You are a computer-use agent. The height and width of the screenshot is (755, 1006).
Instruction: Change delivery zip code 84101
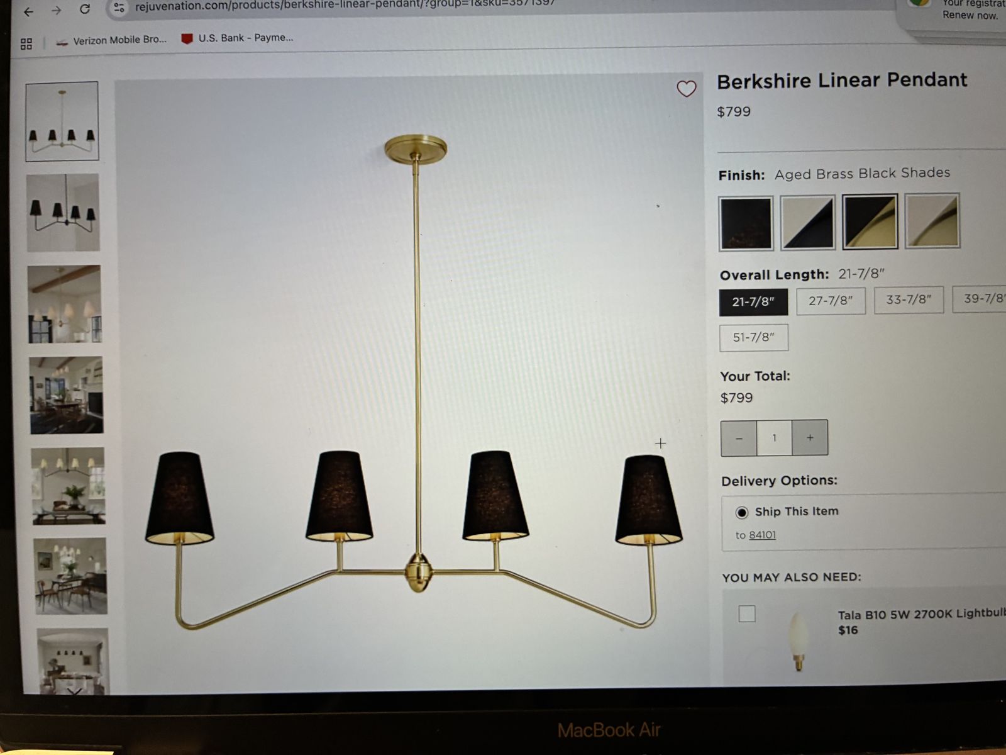pos(762,535)
